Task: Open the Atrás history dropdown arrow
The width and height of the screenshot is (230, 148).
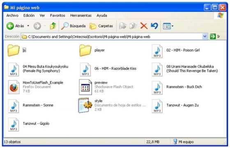Action: (28, 26)
